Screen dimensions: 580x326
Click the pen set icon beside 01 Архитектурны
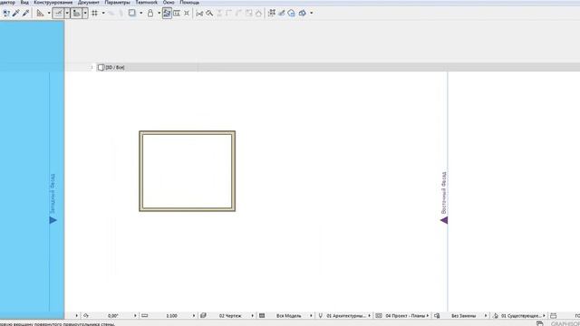pyautogui.click(x=320, y=316)
